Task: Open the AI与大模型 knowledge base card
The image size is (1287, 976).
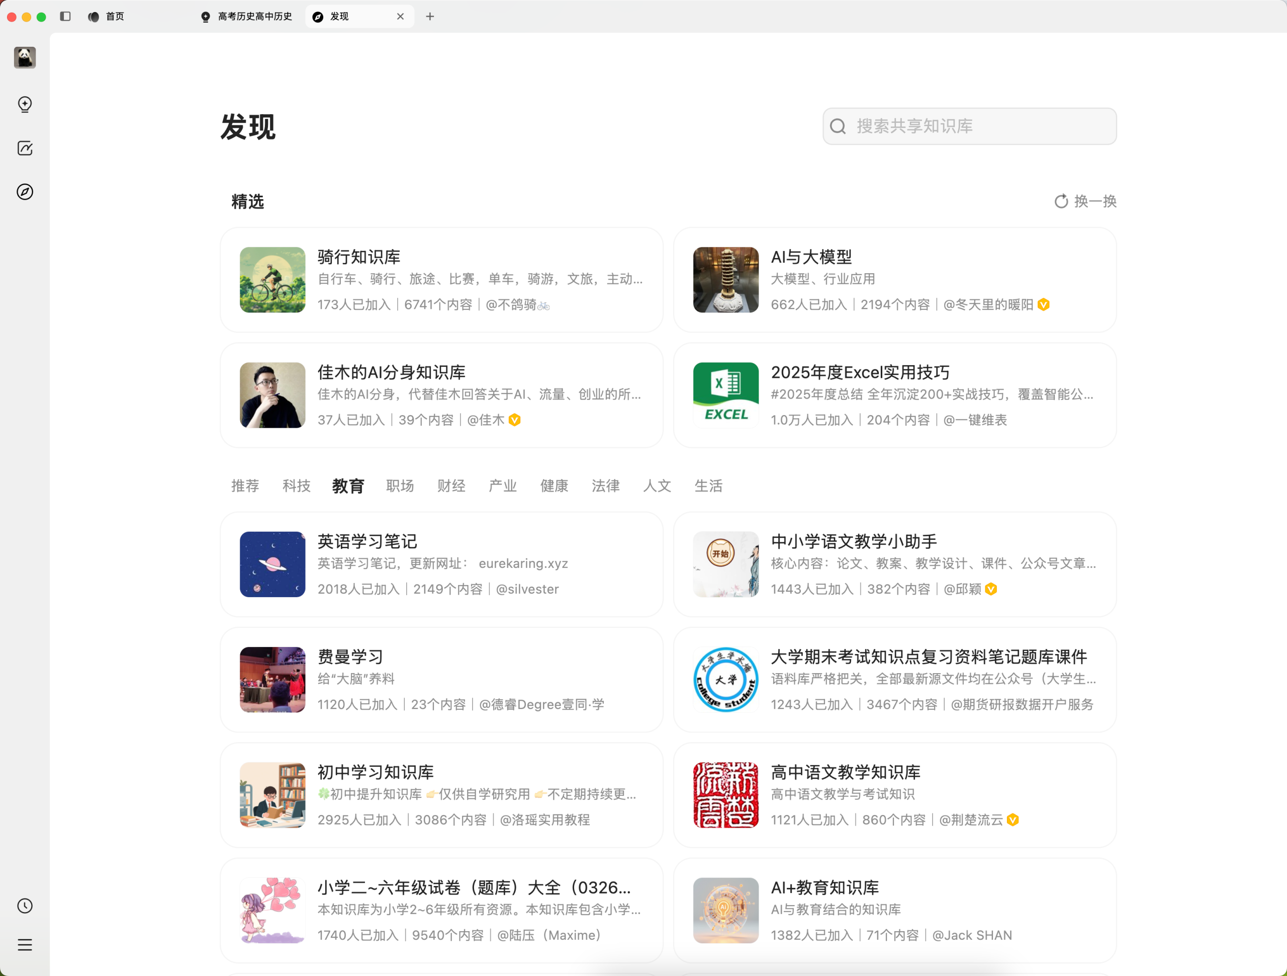Action: (895, 280)
